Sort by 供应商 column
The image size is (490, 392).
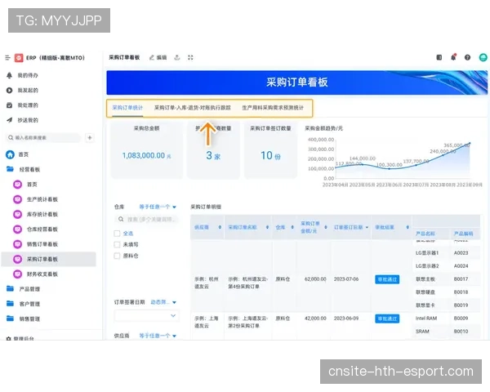click(220, 227)
